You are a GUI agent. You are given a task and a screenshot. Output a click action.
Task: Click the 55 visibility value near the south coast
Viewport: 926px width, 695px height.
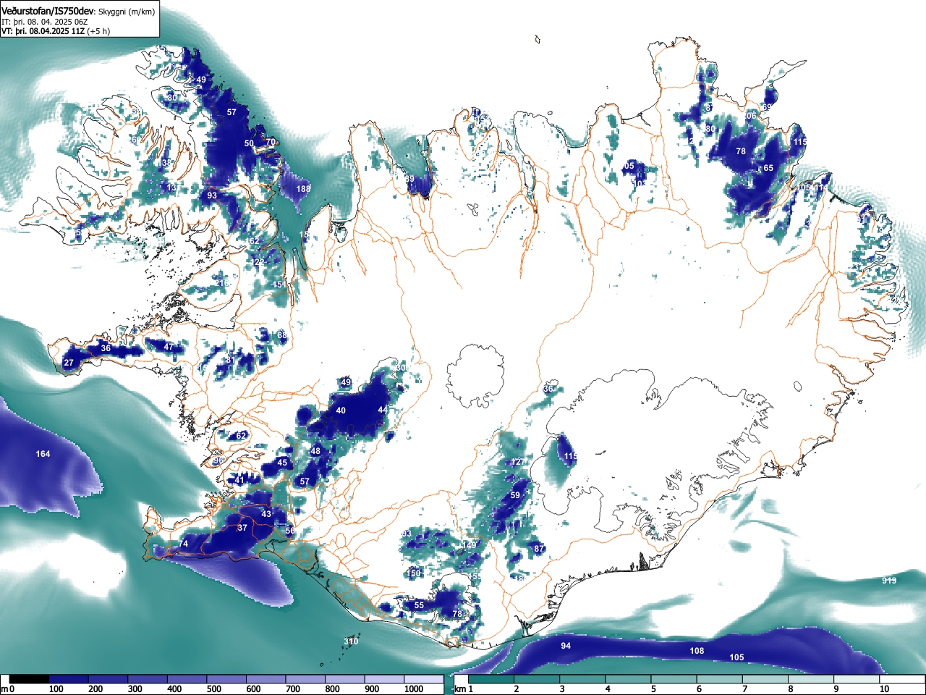click(419, 605)
